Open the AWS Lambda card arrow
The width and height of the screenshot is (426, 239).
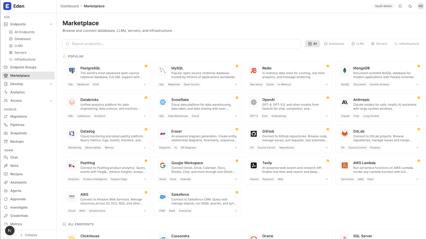(x=417, y=179)
